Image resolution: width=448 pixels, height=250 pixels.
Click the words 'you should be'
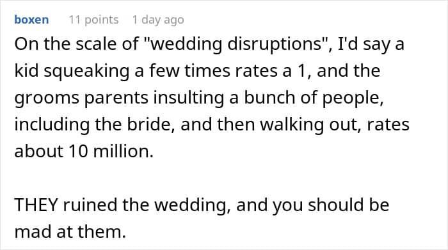(x=331, y=205)
